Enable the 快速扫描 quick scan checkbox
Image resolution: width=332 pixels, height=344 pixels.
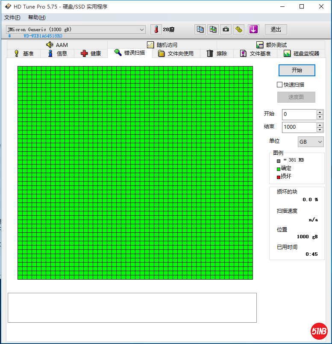280,85
